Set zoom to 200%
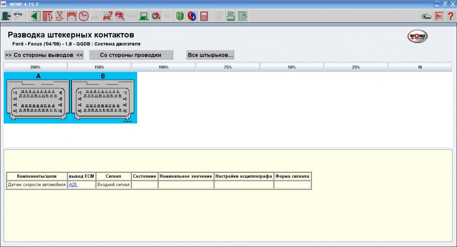457x247 pixels. click(35, 67)
